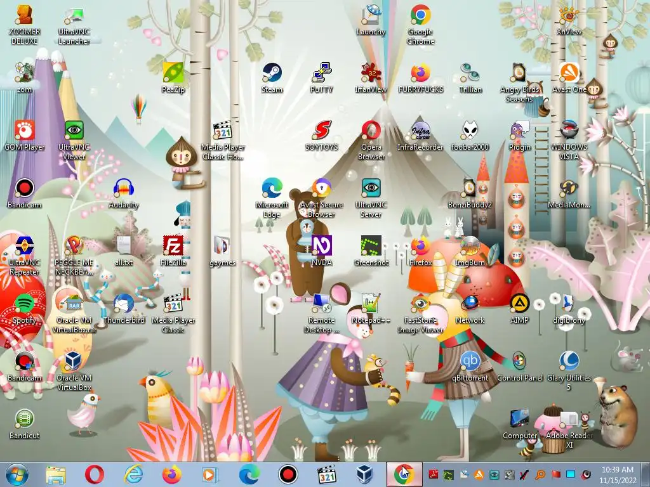650x487 pixels.
Task: Open Spotify from the desktop
Action: (x=25, y=309)
